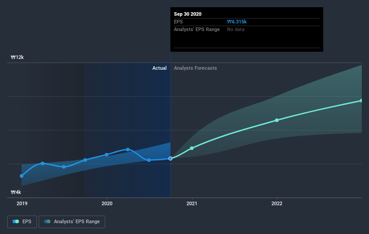The image size is (369, 234).
Task: Click the Sep 30 2020 tooltip title
Action: pos(188,14)
